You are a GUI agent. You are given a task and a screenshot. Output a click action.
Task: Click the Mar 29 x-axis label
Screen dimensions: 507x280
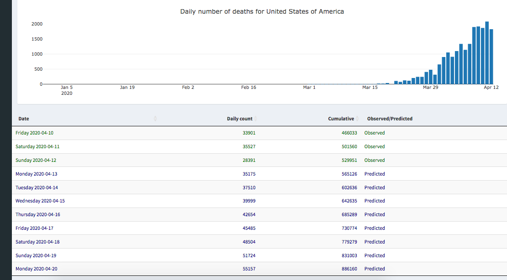coord(430,87)
